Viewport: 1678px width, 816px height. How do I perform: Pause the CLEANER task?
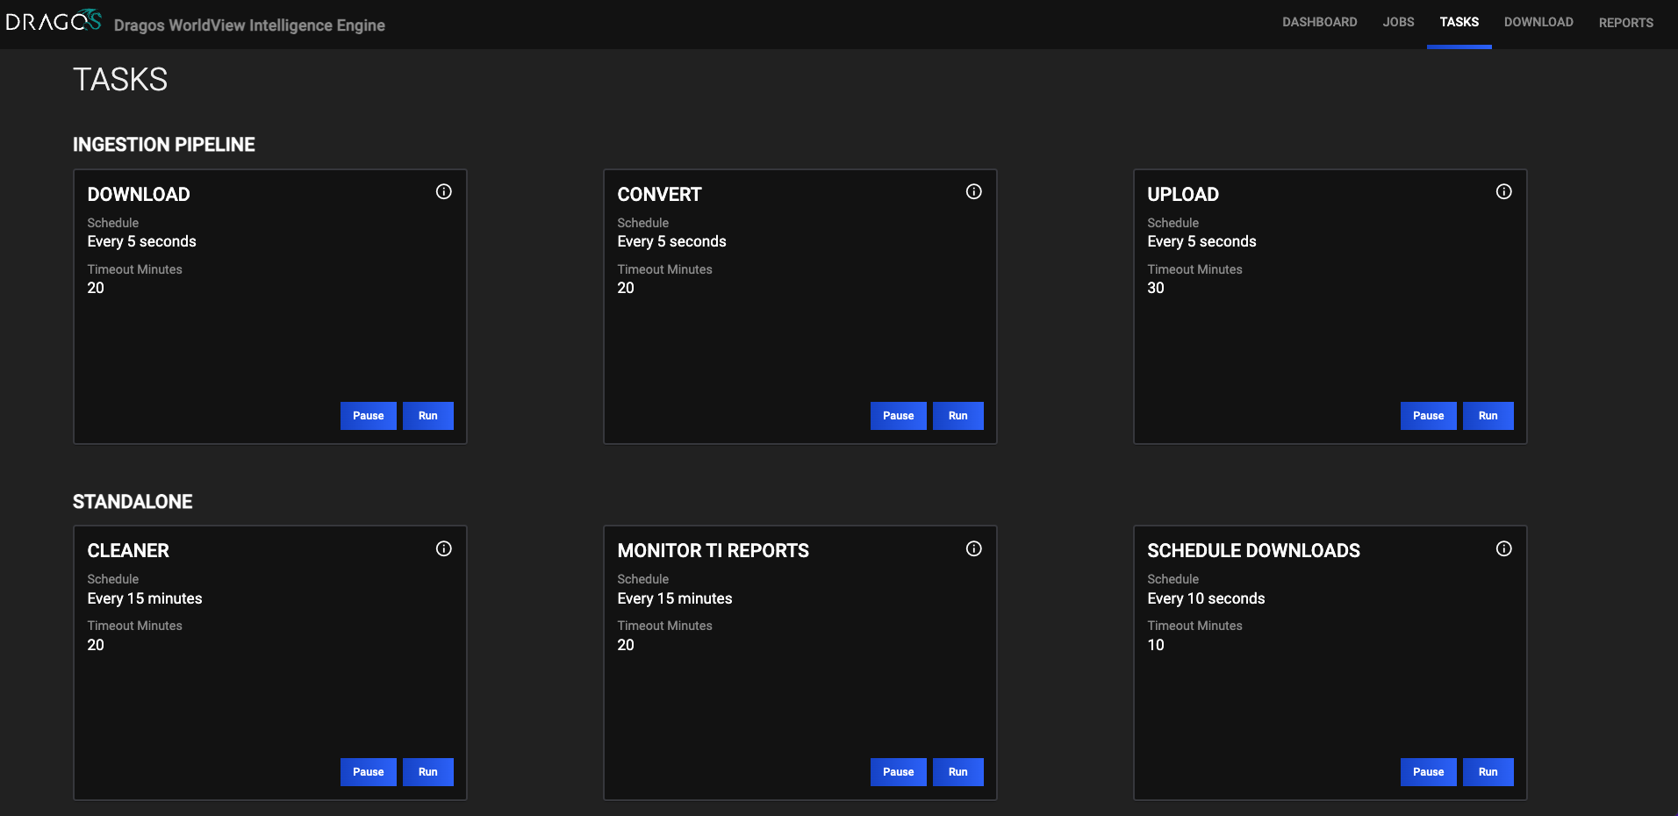(369, 772)
